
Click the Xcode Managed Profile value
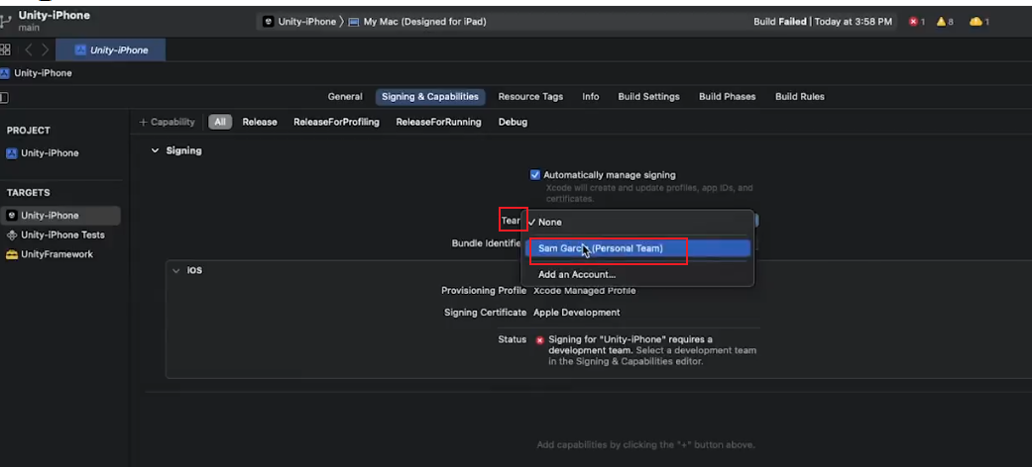[585, 290]
